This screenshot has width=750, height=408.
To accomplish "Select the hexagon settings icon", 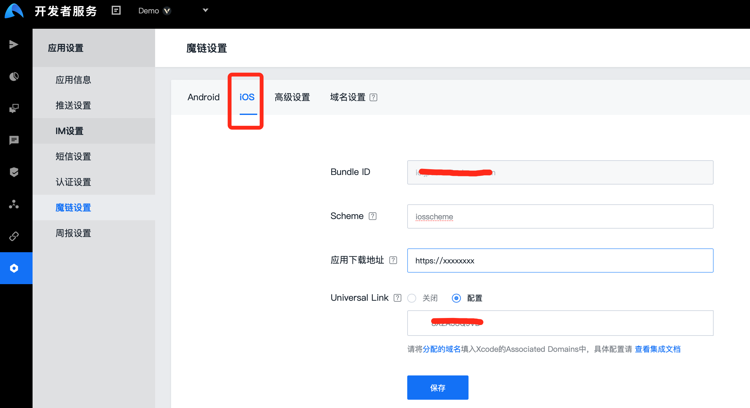I will [14, 268].
